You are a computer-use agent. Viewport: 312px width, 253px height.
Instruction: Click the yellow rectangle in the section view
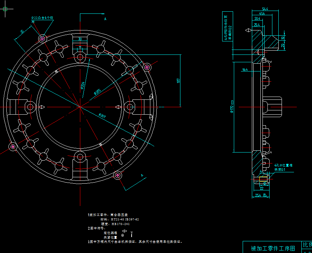[263, 179]
